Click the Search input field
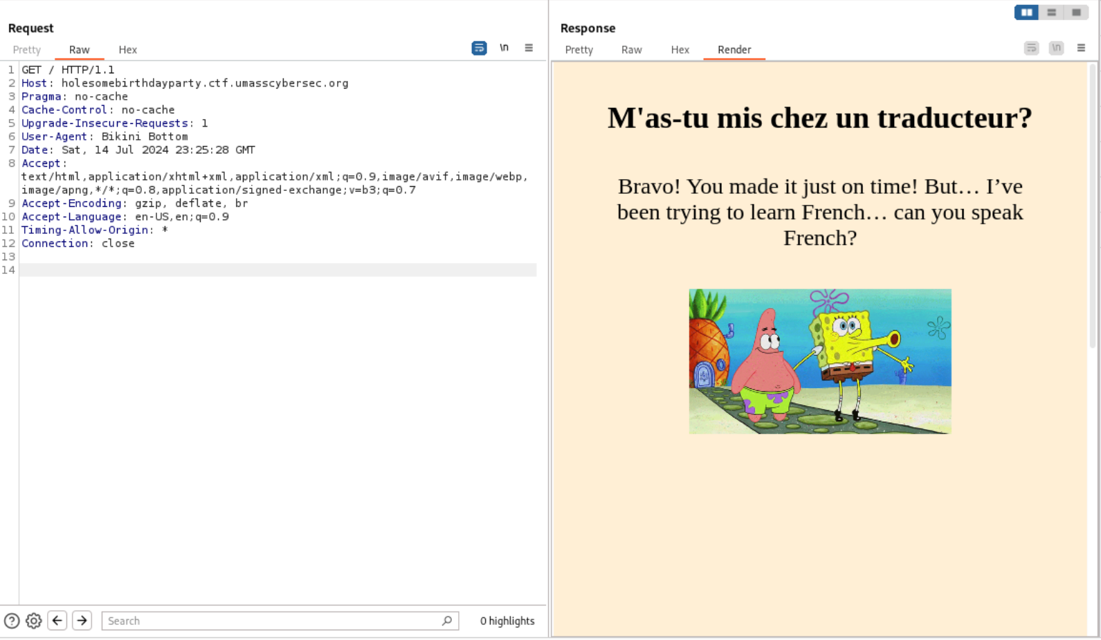 [x=280, y=621]
